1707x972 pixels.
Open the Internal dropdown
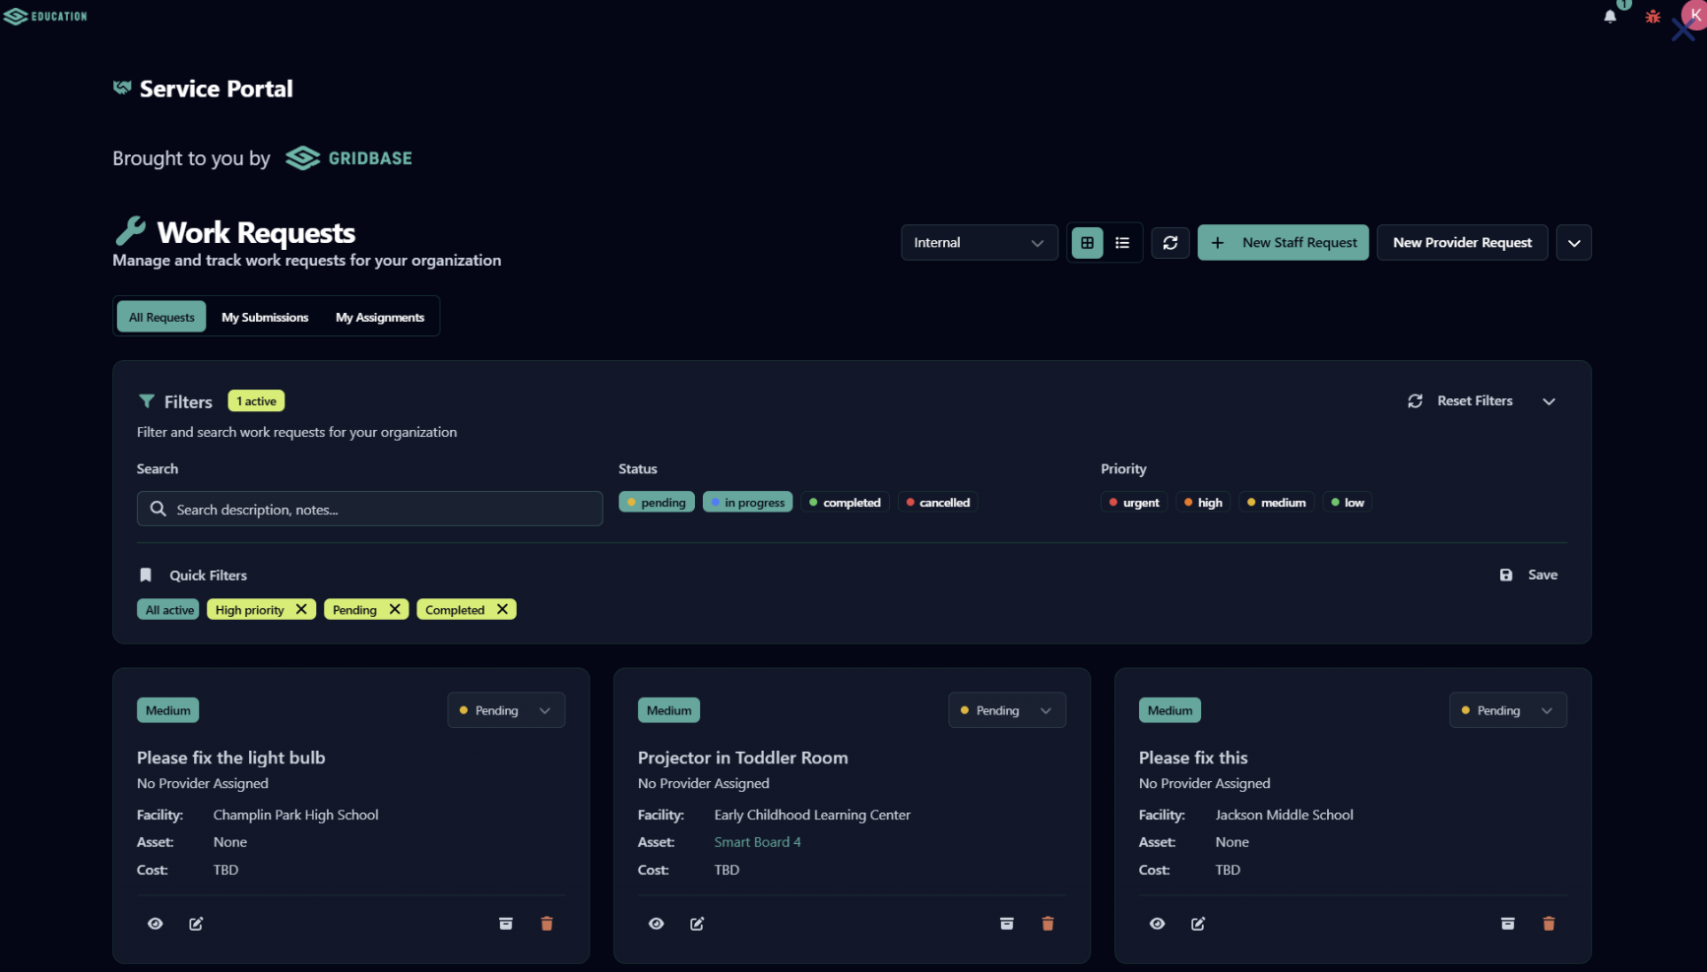[x=979, y=243]
